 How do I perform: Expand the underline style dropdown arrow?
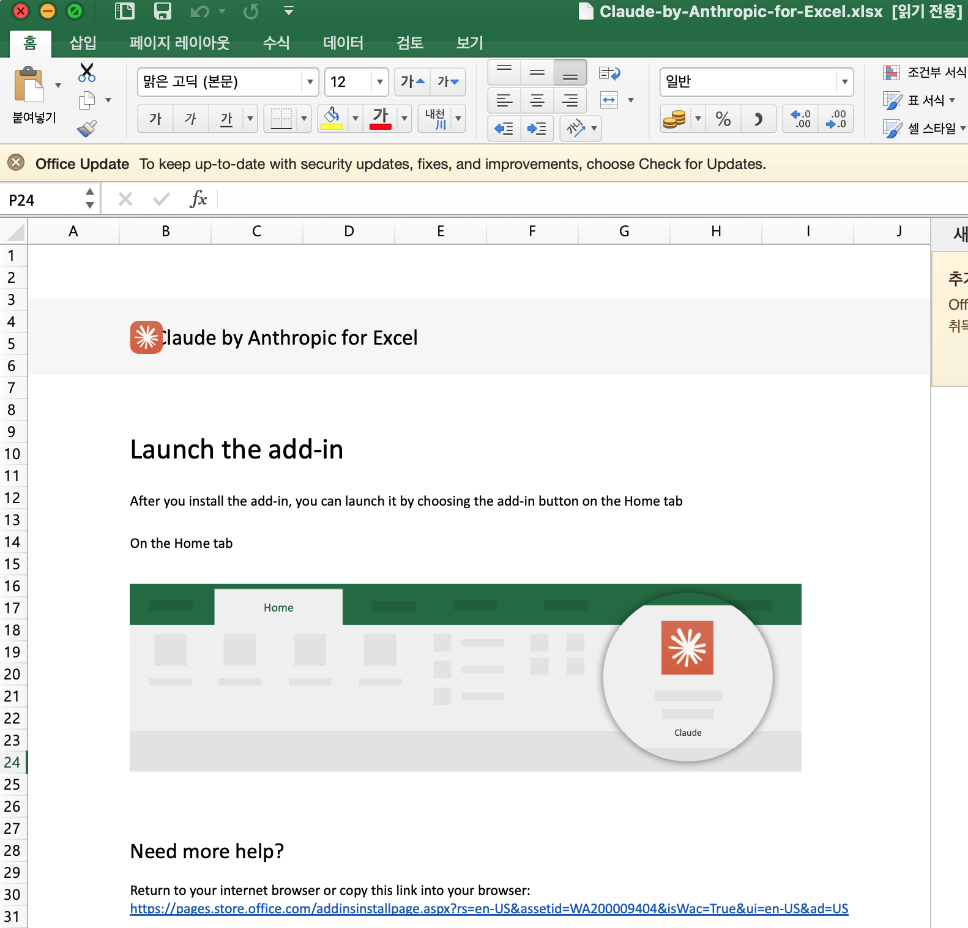(250, 118)
